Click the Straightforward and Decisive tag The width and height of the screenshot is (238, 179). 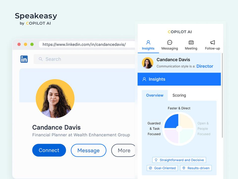(x=179, y=160)
